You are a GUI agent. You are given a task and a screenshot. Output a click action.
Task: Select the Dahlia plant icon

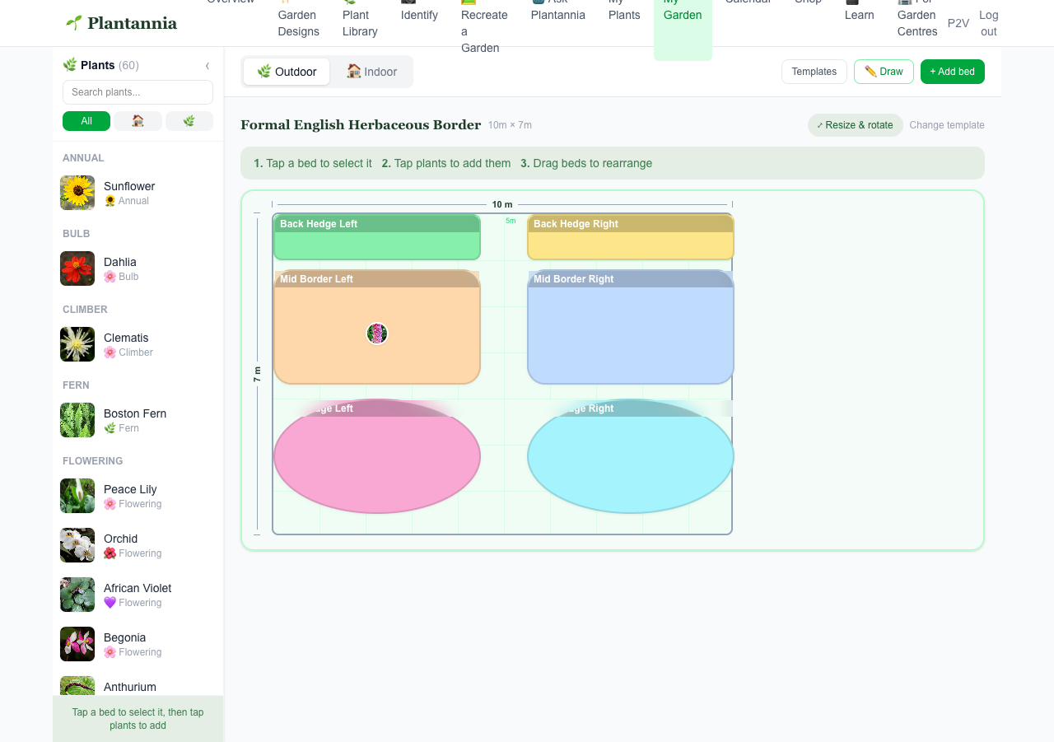tap(77, 268)
